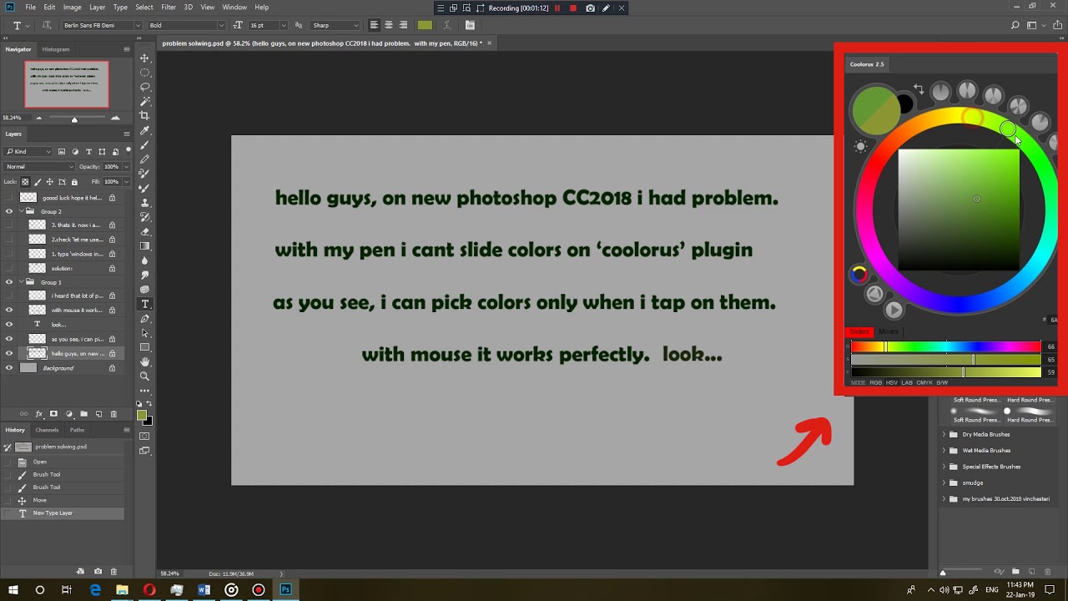This screenshot has width=1068, height=601.
Task: Open anti-aliasing Sharp dropdown
Action: [335, 25]
